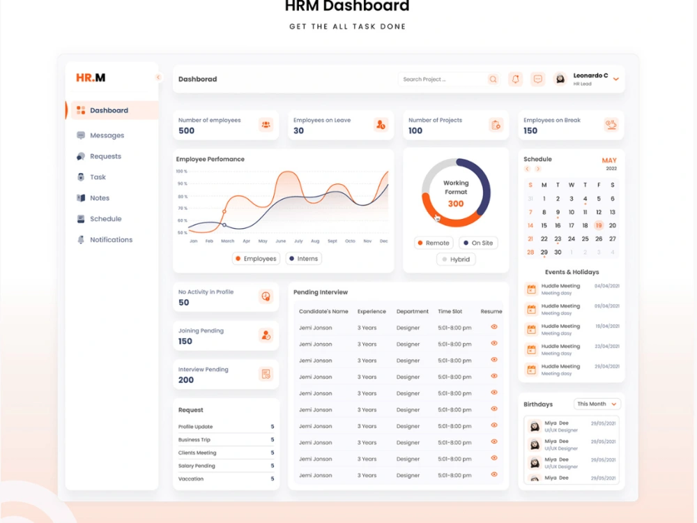Toggle the On Site working format legend
The width and height of the screenshot is (697, 523).
(478, 243)
